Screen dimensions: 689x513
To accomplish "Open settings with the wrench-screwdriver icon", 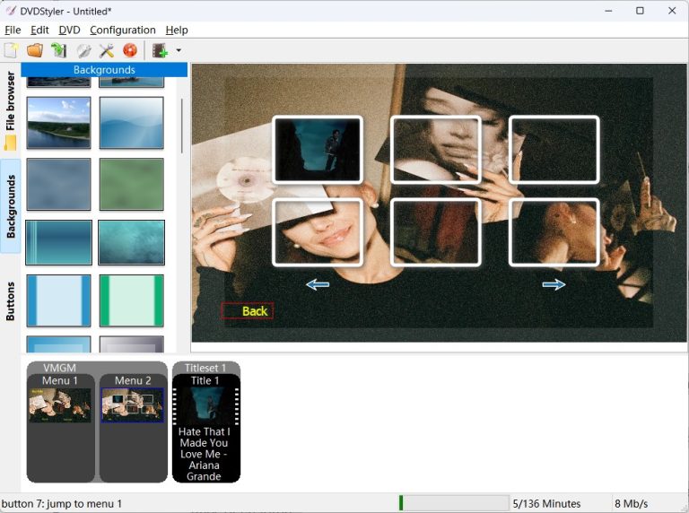I will [x=107, y=50].
